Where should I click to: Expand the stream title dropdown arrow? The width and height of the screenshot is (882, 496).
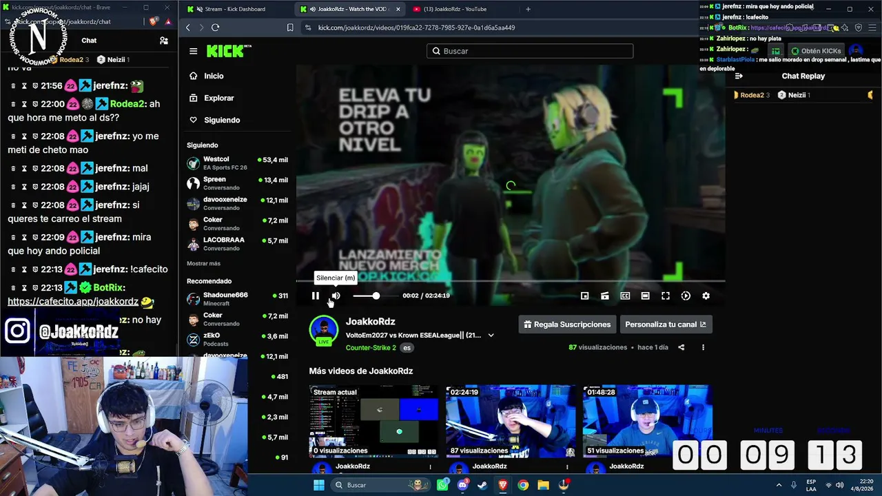tap(491, 335)
